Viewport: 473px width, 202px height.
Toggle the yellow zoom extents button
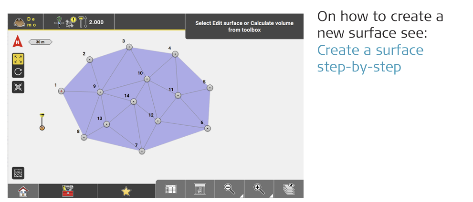18,59
